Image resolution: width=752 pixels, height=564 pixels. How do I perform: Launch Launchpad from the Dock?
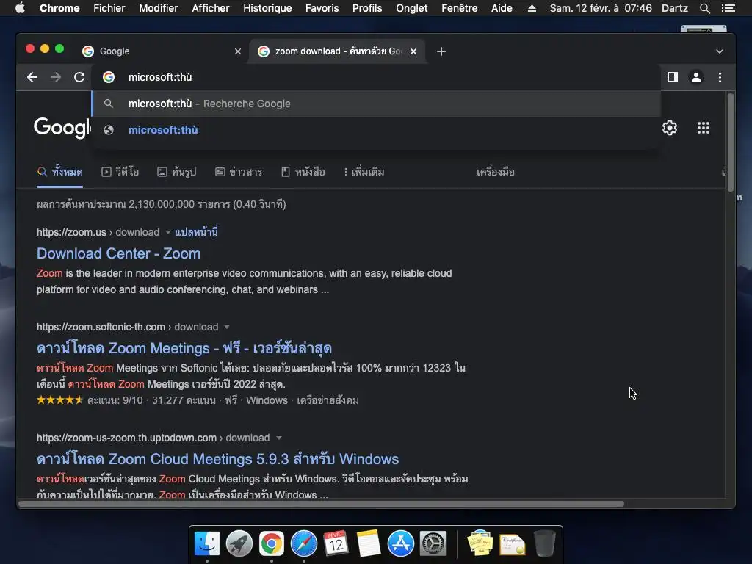pyautogui.click(x=239, y=543)
